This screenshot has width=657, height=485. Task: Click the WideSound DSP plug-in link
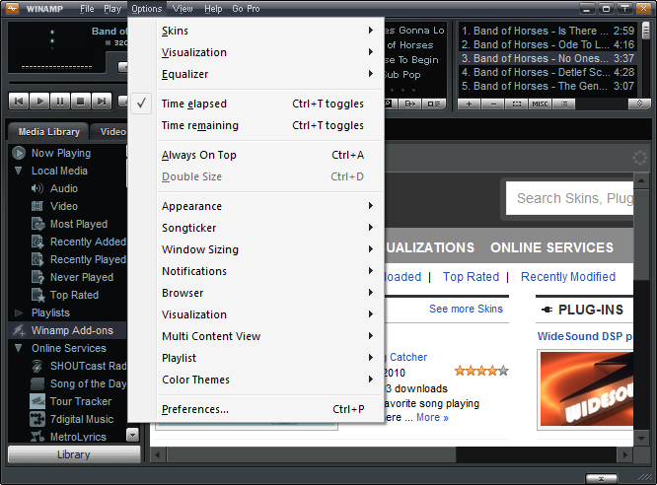(x=585, y=336)
